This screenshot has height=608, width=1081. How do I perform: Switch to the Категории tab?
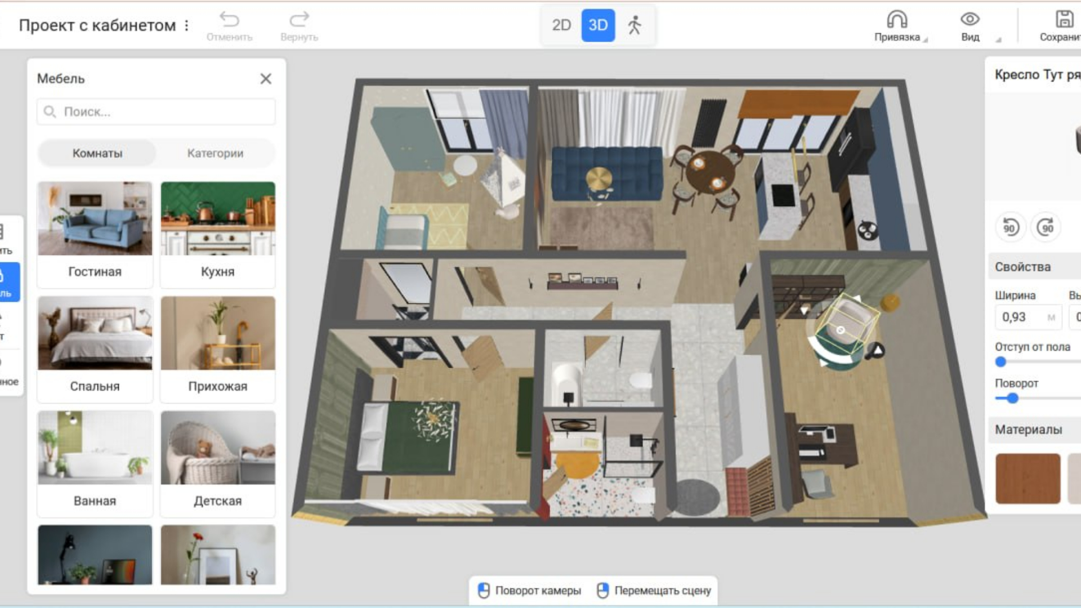tap(215, 153)
